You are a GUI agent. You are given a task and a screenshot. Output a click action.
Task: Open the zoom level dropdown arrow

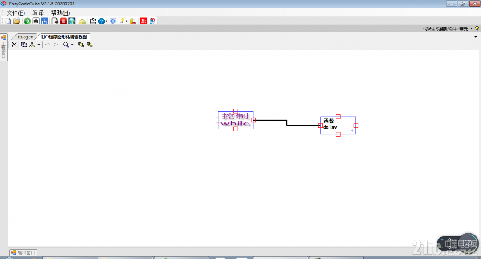click(x=73, y=45)
